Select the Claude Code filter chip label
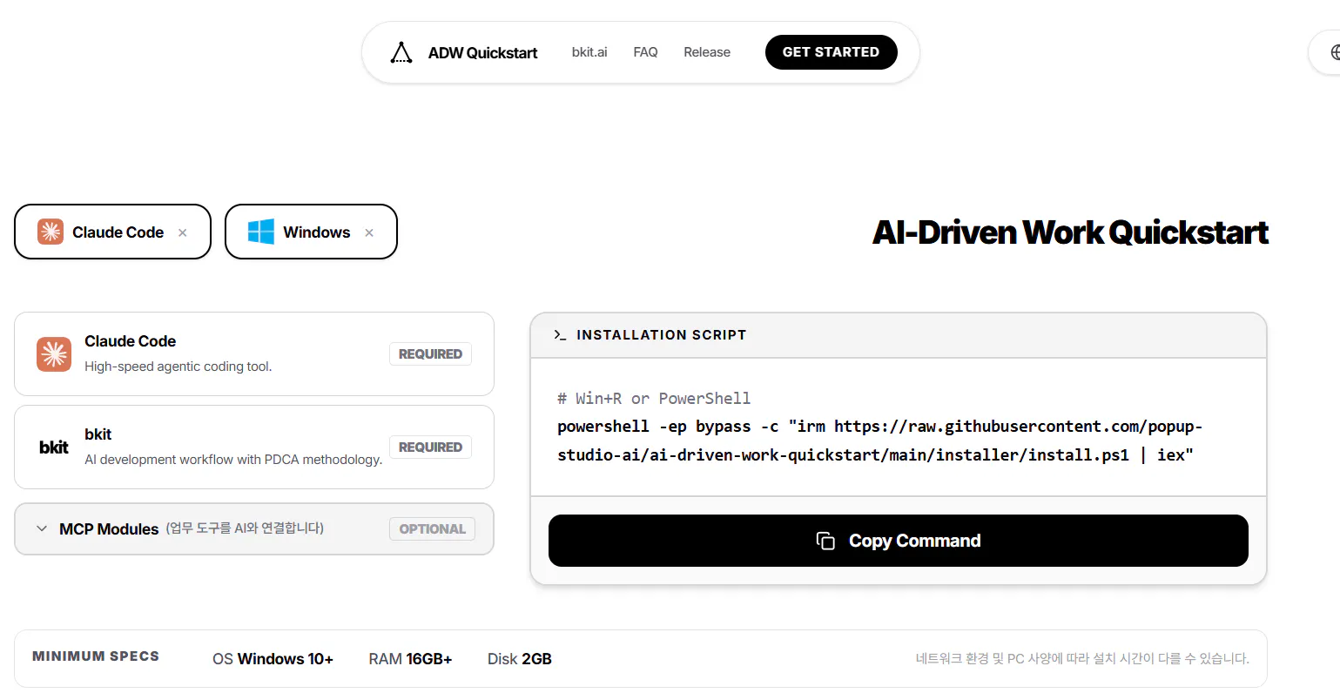The image size is (1340, 693). (118, 232)
